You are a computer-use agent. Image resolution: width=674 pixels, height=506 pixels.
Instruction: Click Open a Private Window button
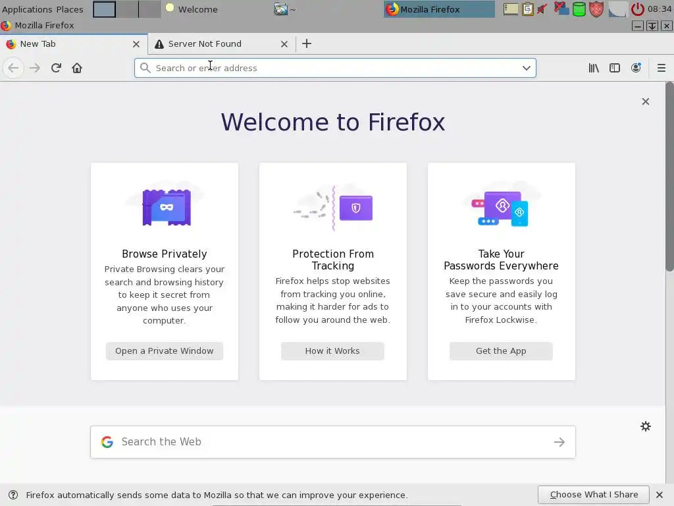pyautogui.click(x=164, y=351)
